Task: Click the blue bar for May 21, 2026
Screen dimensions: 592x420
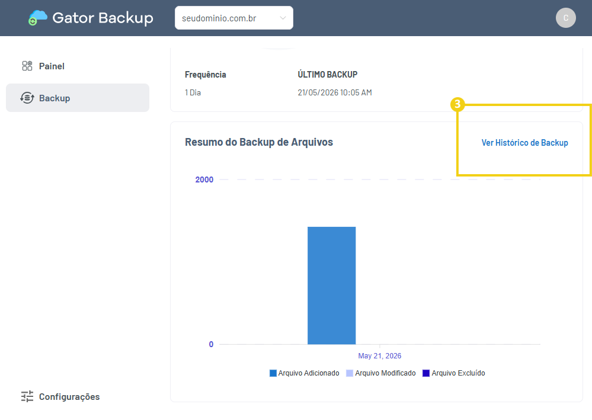Action: (x=331, y=286)
